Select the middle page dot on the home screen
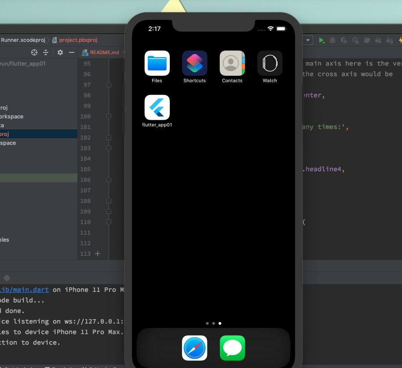 point(214,324)
